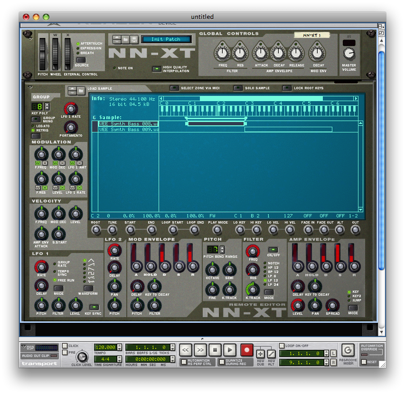The image size is (405, 394).
Task: Collapse the remote editor fold arrow
Action: tap(30, 87)
